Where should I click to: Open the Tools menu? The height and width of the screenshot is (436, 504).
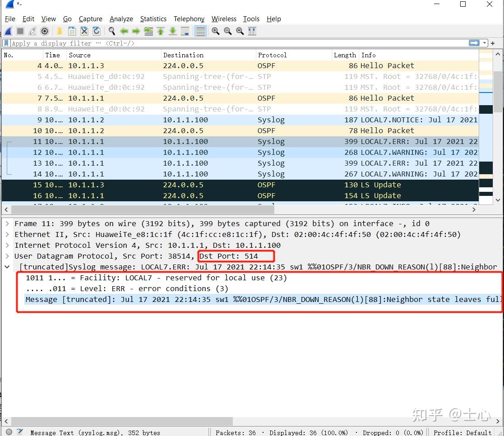(x=251, y=19)
